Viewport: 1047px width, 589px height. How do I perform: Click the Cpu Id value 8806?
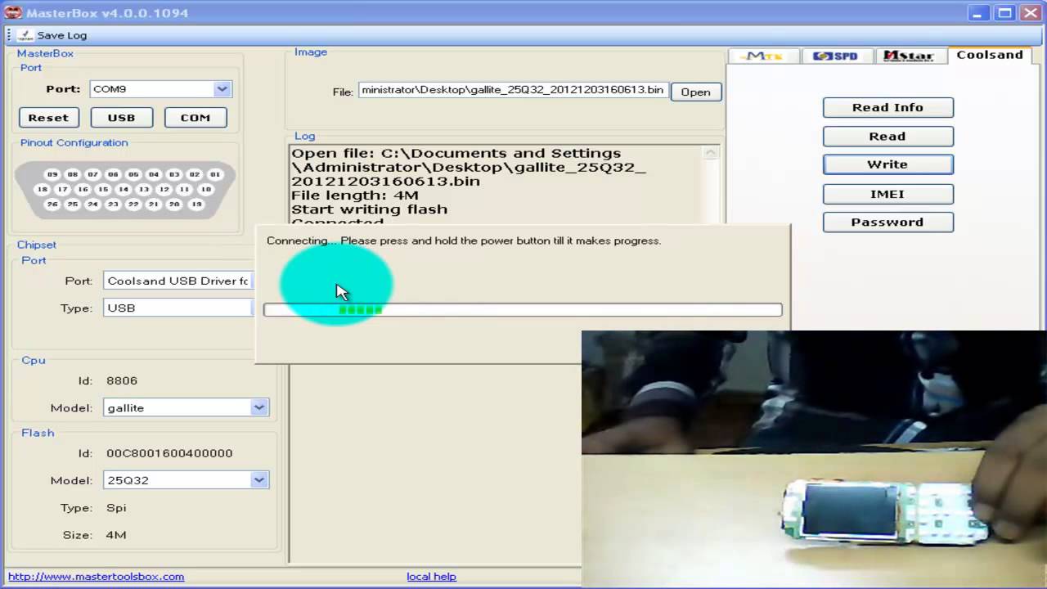pos(122,380)
